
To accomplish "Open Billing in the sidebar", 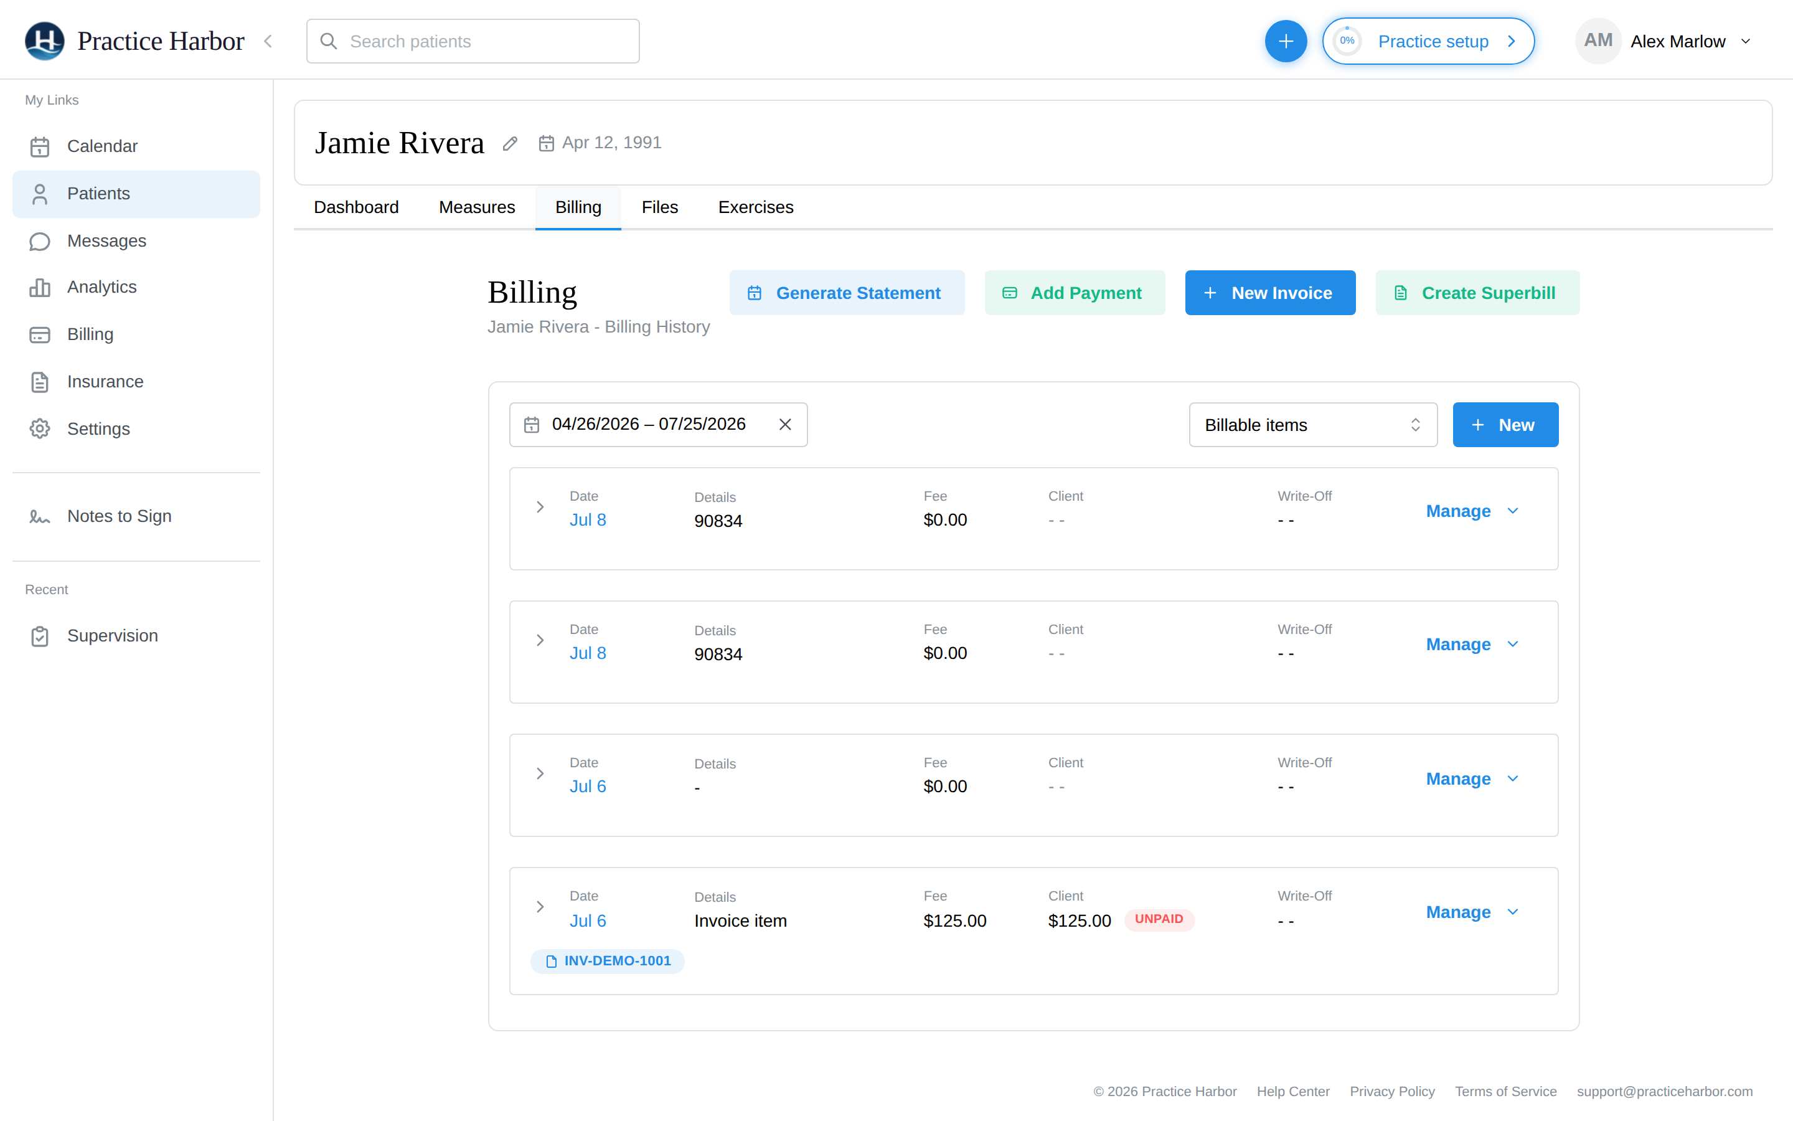I will [x=136, y=334].
